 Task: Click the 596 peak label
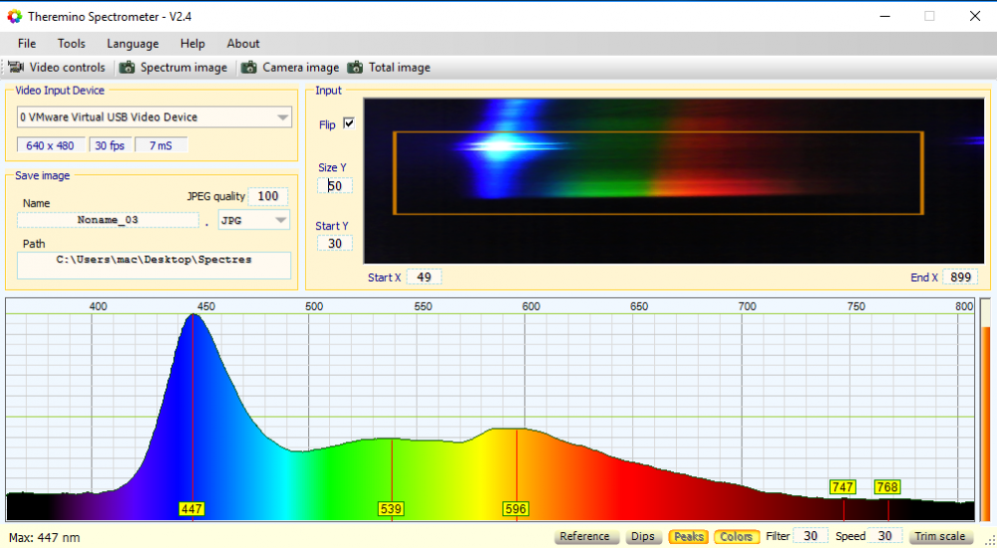tap(515, 508)
